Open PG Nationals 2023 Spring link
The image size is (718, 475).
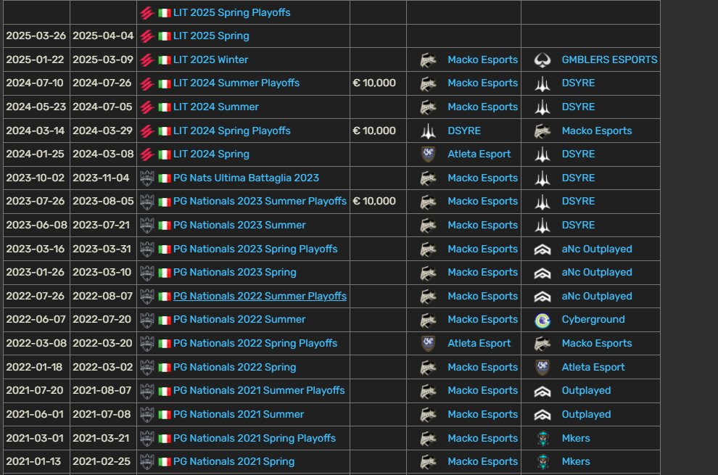tap(234, 272)
